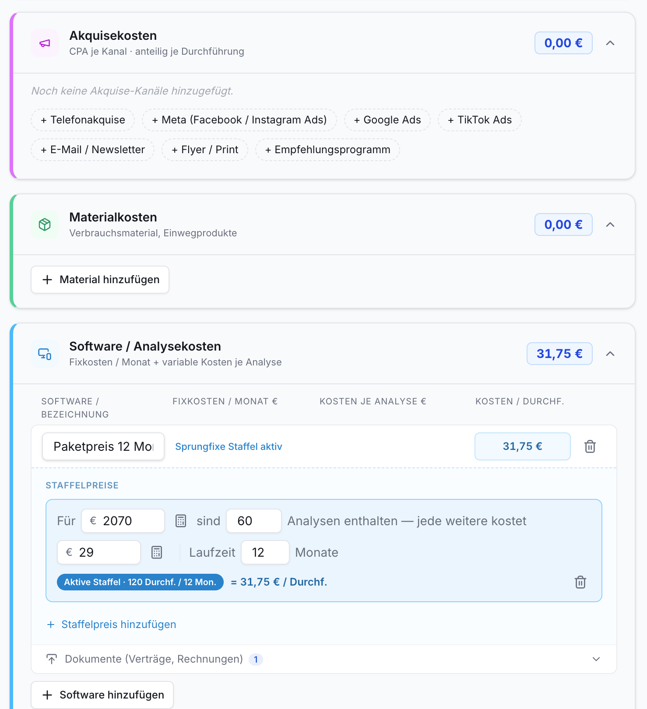This screenshot has height=709, width=647.
Task: Add the Empfehlungsprogramm channel
Action: [328, 150]
